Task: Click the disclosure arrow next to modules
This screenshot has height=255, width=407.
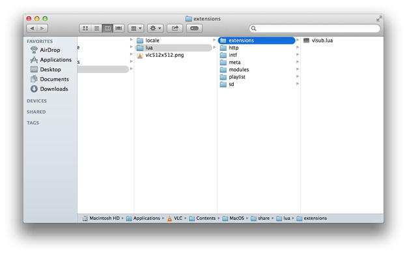Action: pyautogui.click(x=298, y=69)
